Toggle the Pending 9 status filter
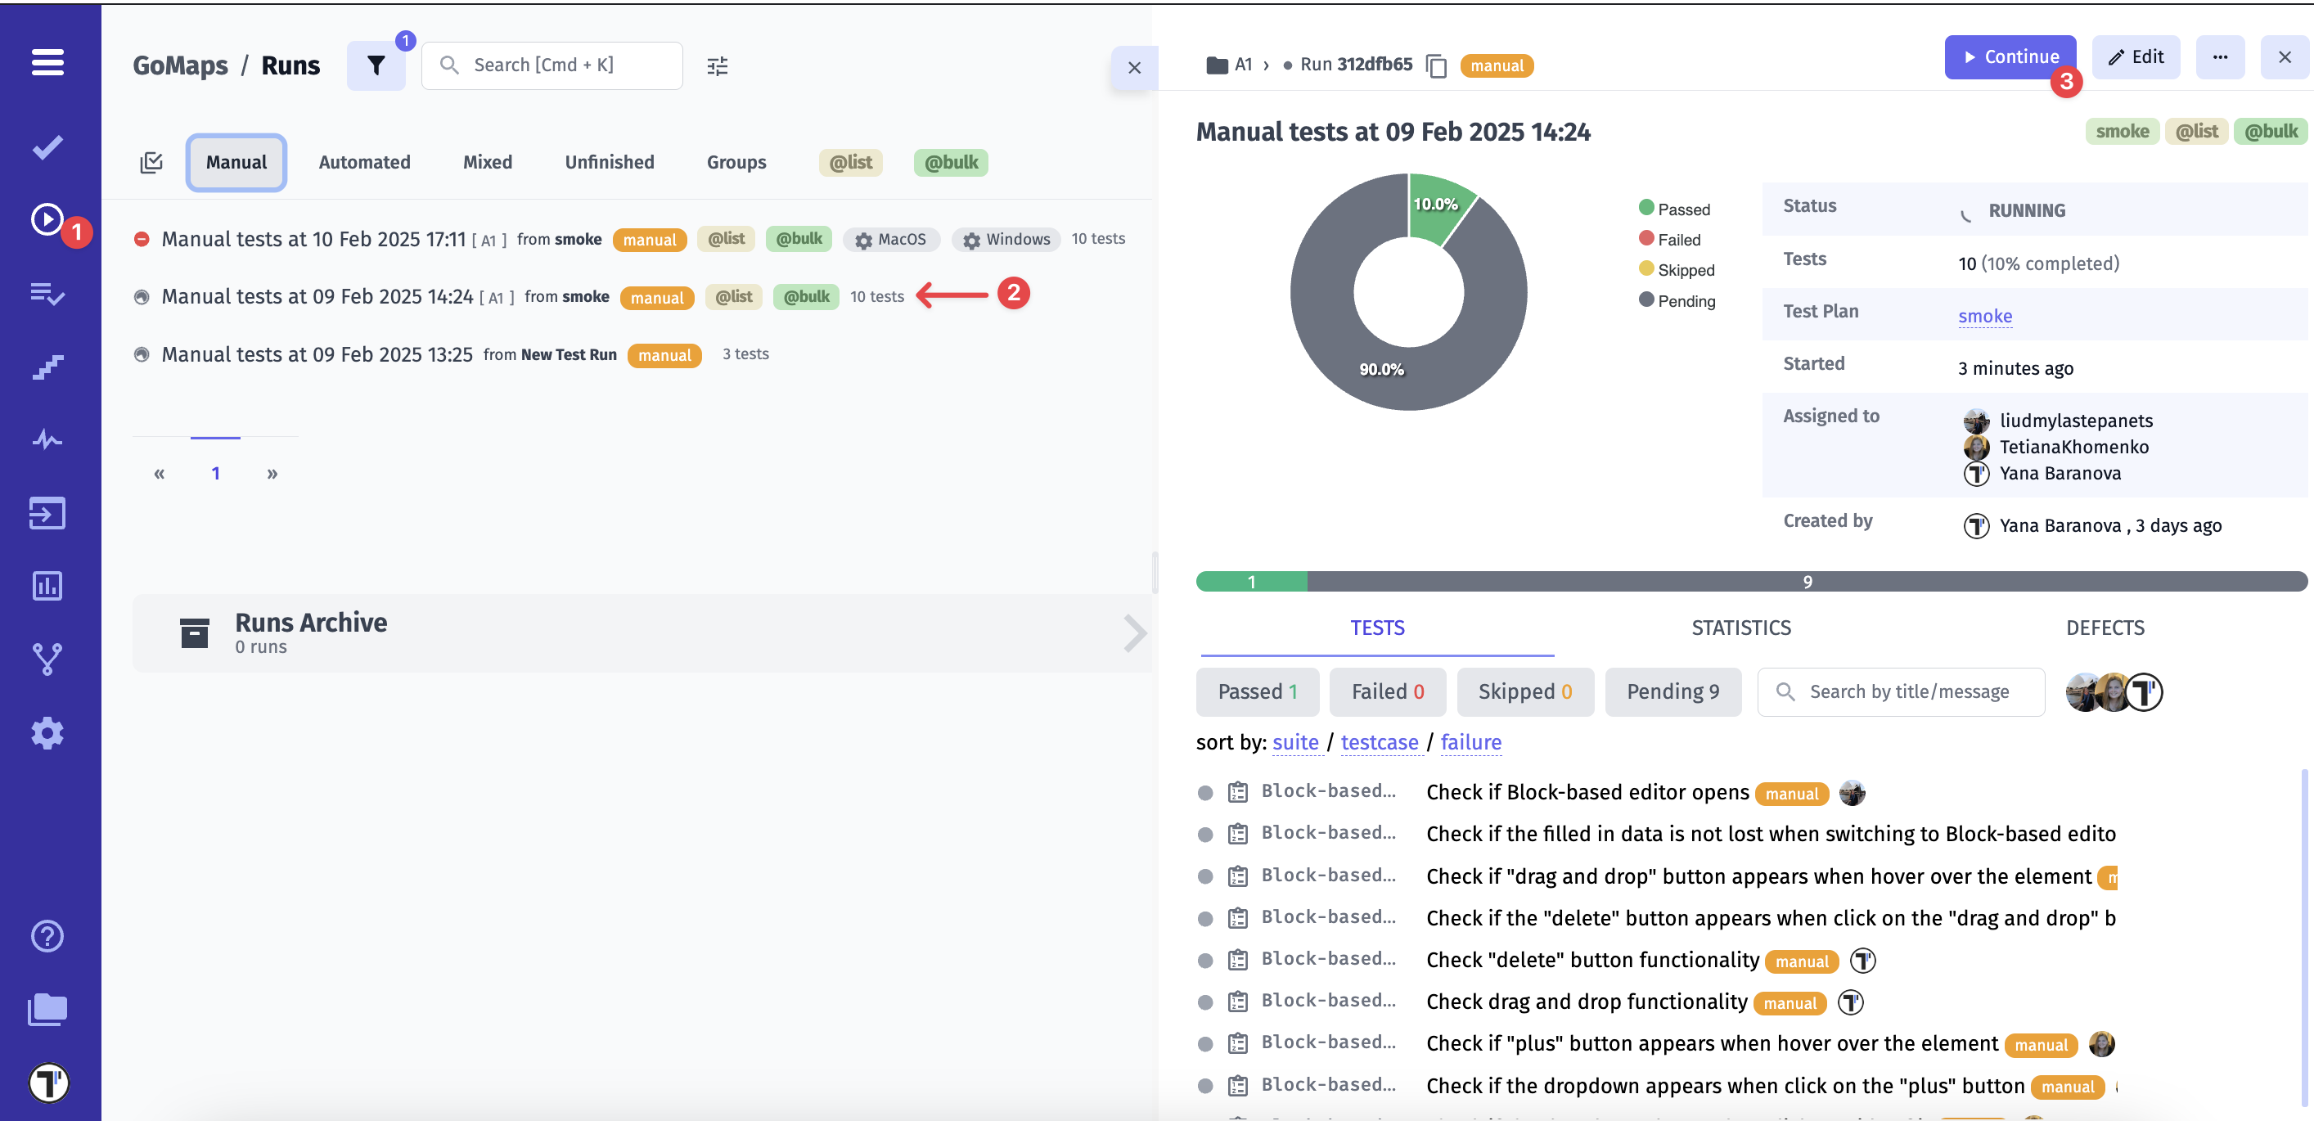 pos(1672,691)
